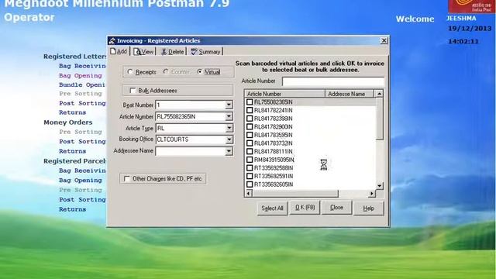Open Bag Opening under Registered Parcels
The width and height of the screenshot is (496, 279).
point(81,181)
